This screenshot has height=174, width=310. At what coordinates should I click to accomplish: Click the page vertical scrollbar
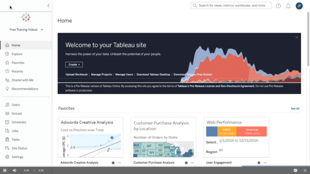click(x=308, y=39)
